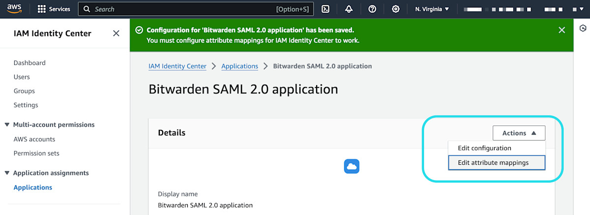The image size is (590, 215).
Task: Open Permission sets in the sidebar
Action: 36,154
